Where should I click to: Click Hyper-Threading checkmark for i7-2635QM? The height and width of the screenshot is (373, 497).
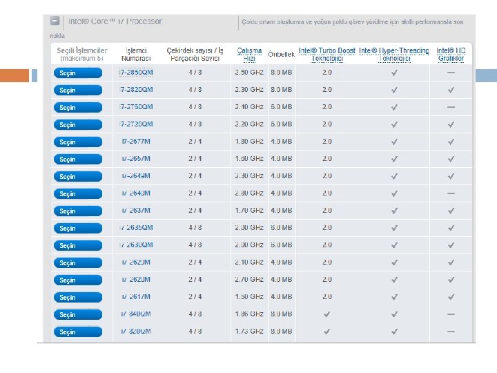pos(394,228)
